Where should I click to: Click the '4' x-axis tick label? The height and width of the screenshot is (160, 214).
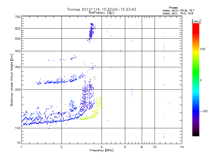pos(102,147)
